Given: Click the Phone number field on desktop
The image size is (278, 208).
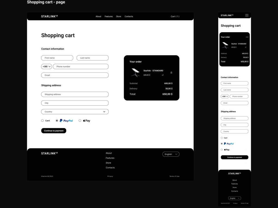Looking at the screenshot, I should (81, 67).
